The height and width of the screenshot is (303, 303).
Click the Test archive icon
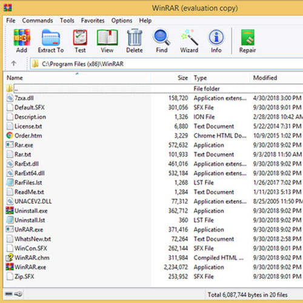coord(80,38)
